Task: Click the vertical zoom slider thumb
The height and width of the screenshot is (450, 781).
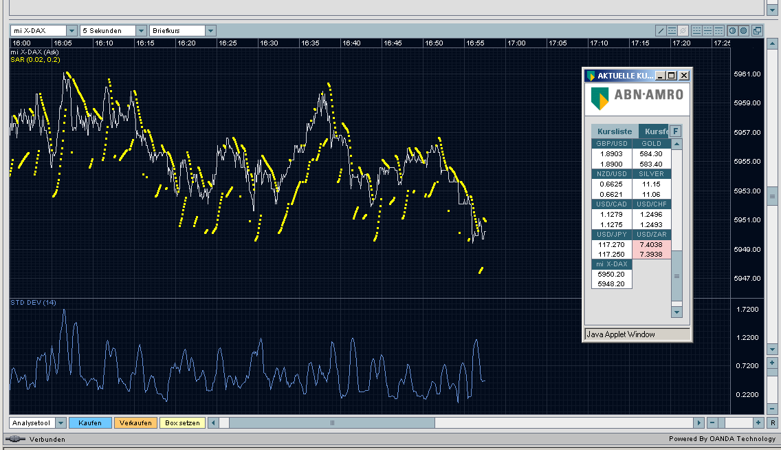Action: click(773, 372)
